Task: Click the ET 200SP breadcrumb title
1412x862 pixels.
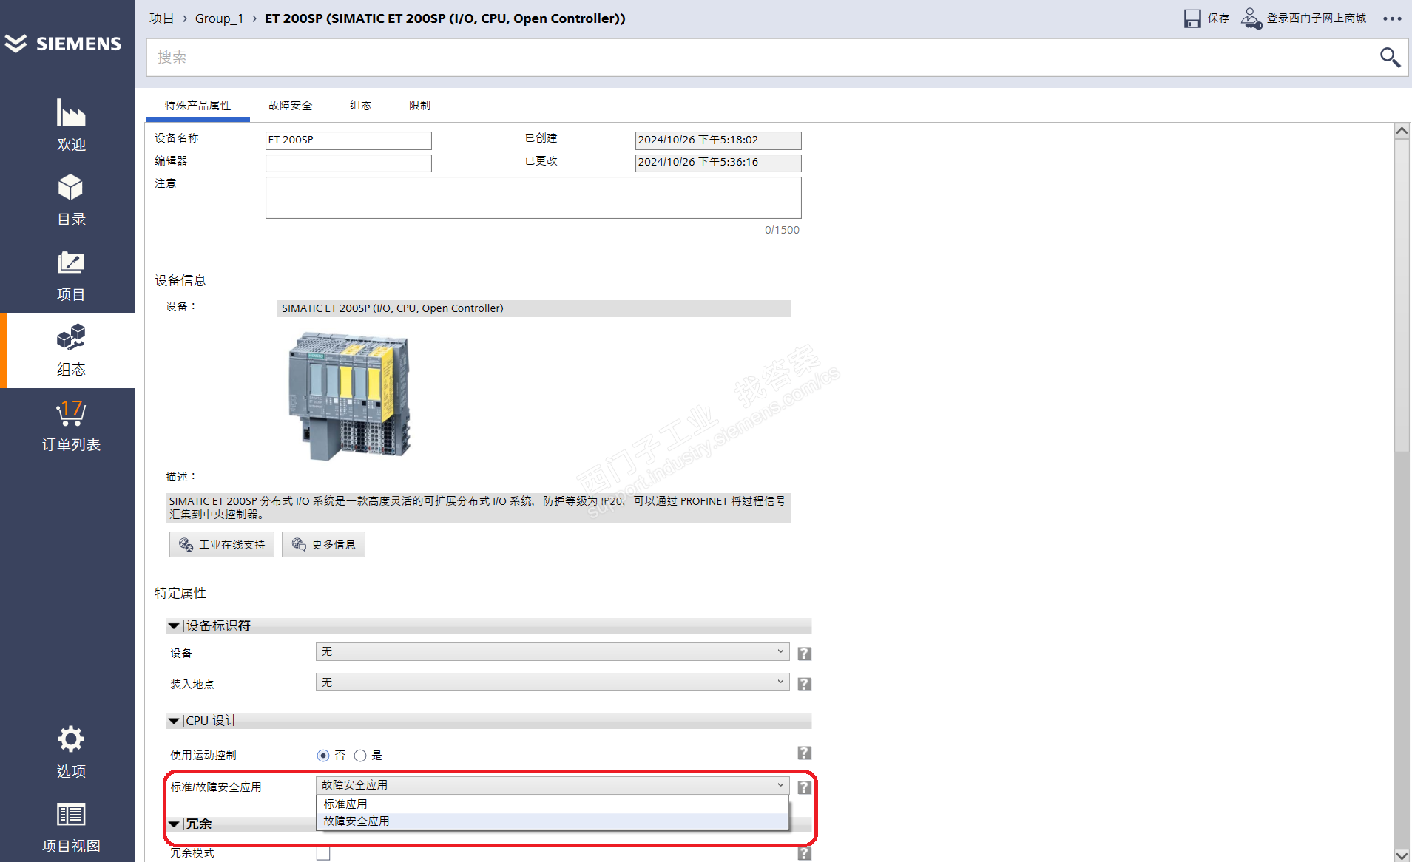Action: point(445,18)
